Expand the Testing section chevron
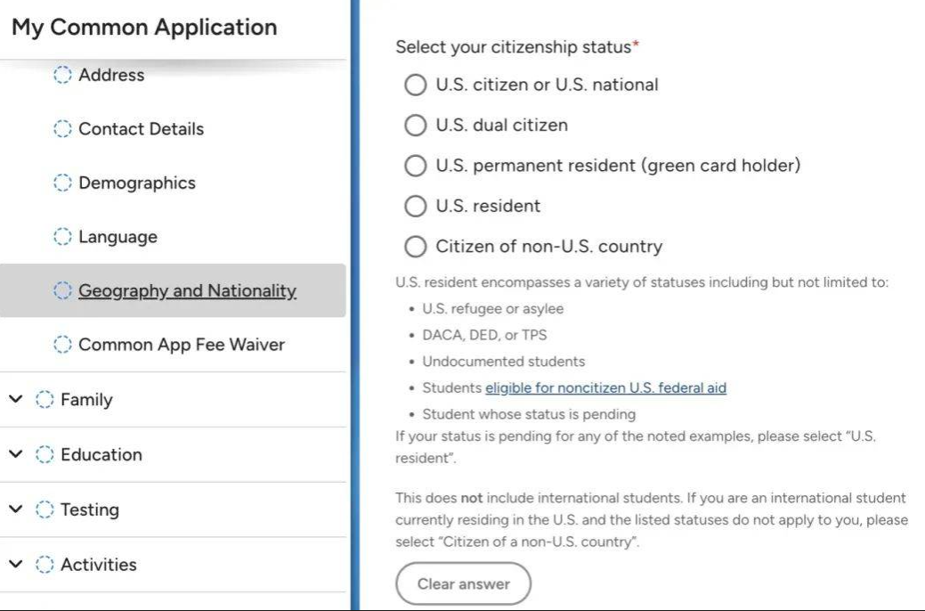The width and height of the screenshot is (925, 611). pyautogui.click(x=16, y=509)
